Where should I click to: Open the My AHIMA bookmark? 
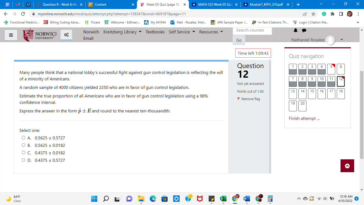click(x=155, y=22)
